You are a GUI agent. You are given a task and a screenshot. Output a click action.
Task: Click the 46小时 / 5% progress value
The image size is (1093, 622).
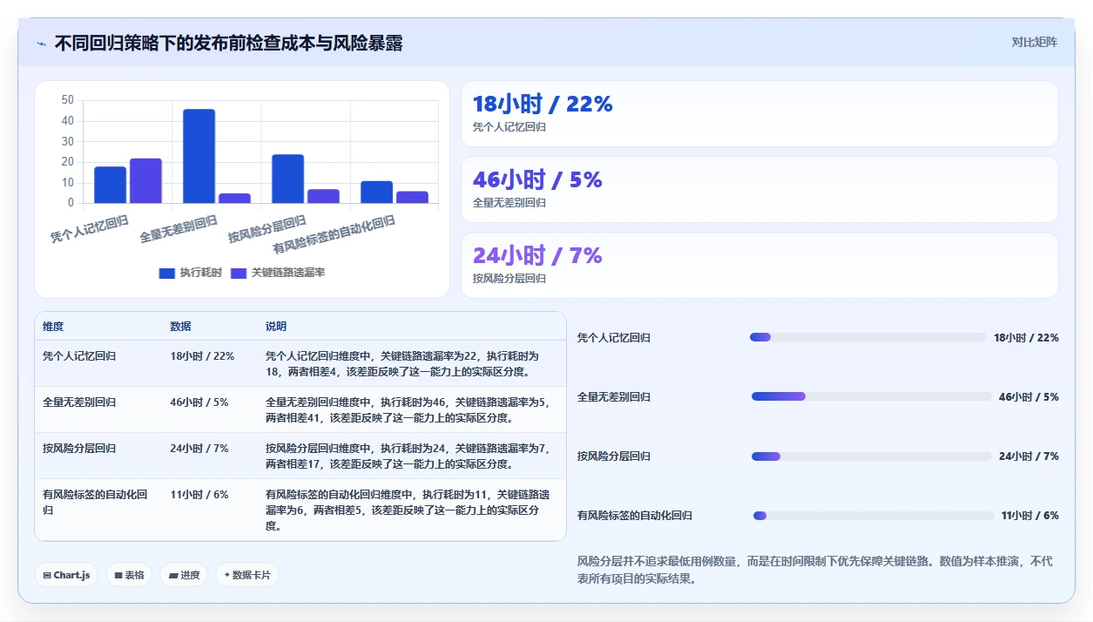[x=1029, y=396]
